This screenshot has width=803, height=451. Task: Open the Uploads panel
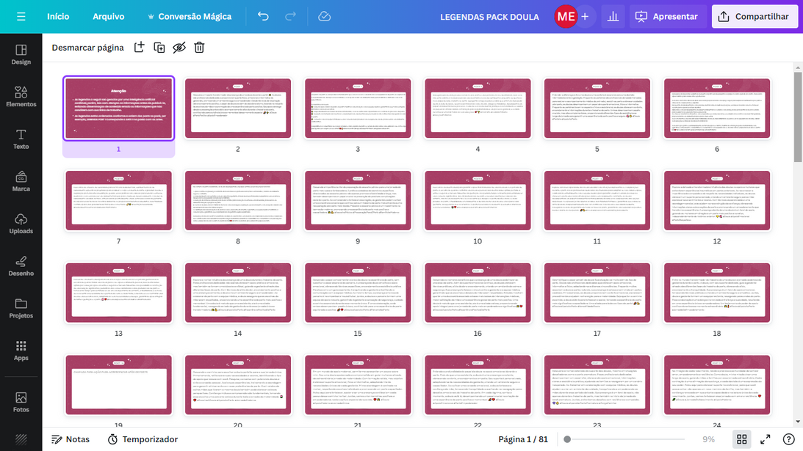point(21,223)
